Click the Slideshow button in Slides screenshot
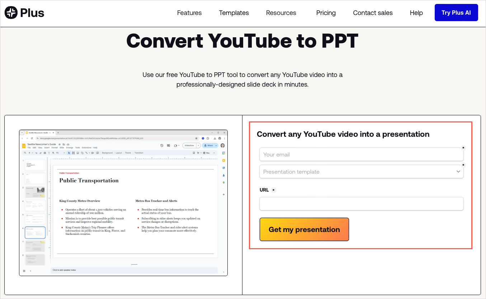Viewport: 486px width, 299px height. pyautogui.click(x=189, y=145)
